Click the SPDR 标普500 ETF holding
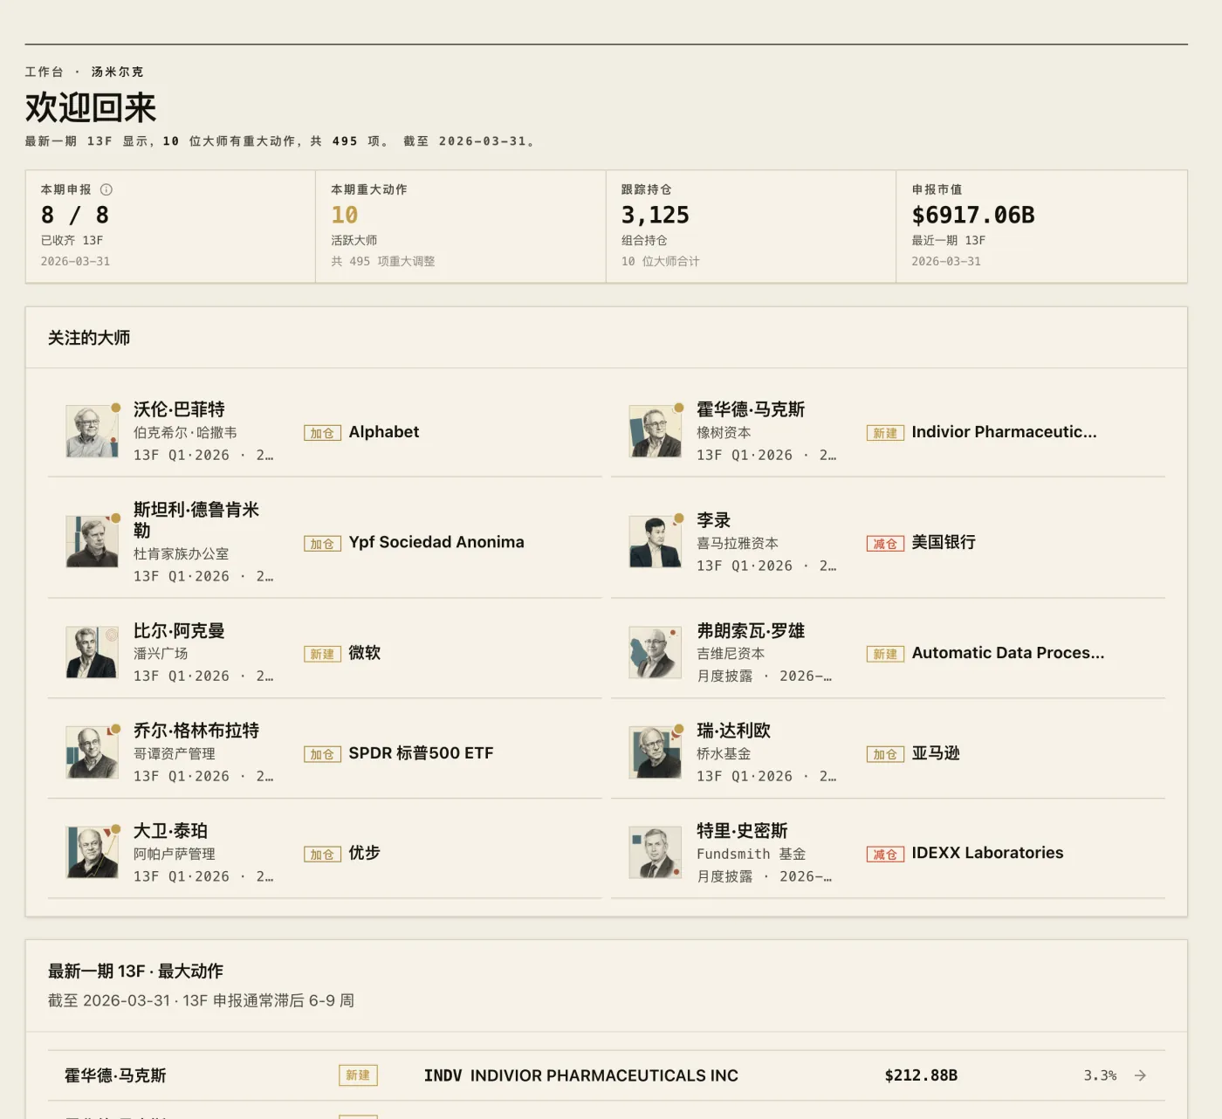1222x1119 pixels. (421, 752)
